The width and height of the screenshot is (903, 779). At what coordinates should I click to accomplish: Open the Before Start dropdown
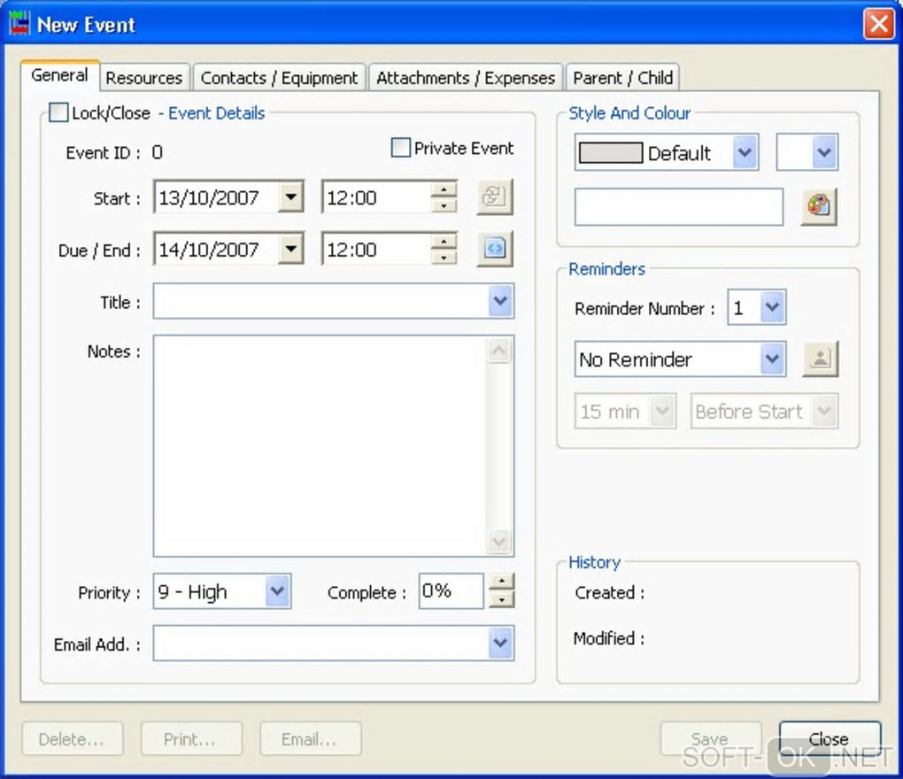click(x=825, y=411)
